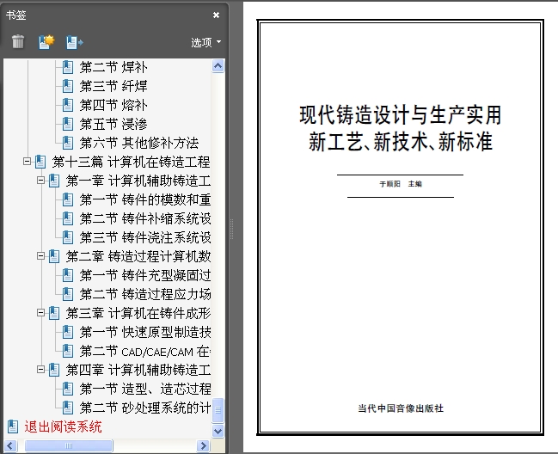The image size is (558, 454).
Task: Click bookmark icon beside 退出阅读系统
Action: pos(13,426)
